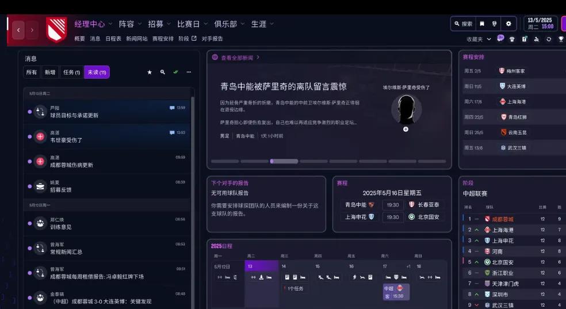Toggle unread dot on 训练意见 message
Viewport: 566px width, 309px height.
pyautogui.click(x=29, y=223)
